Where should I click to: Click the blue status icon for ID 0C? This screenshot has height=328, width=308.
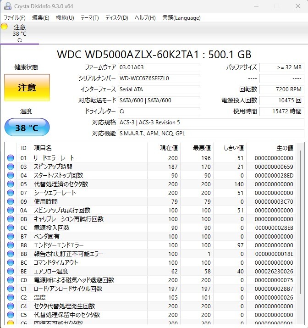11,228
